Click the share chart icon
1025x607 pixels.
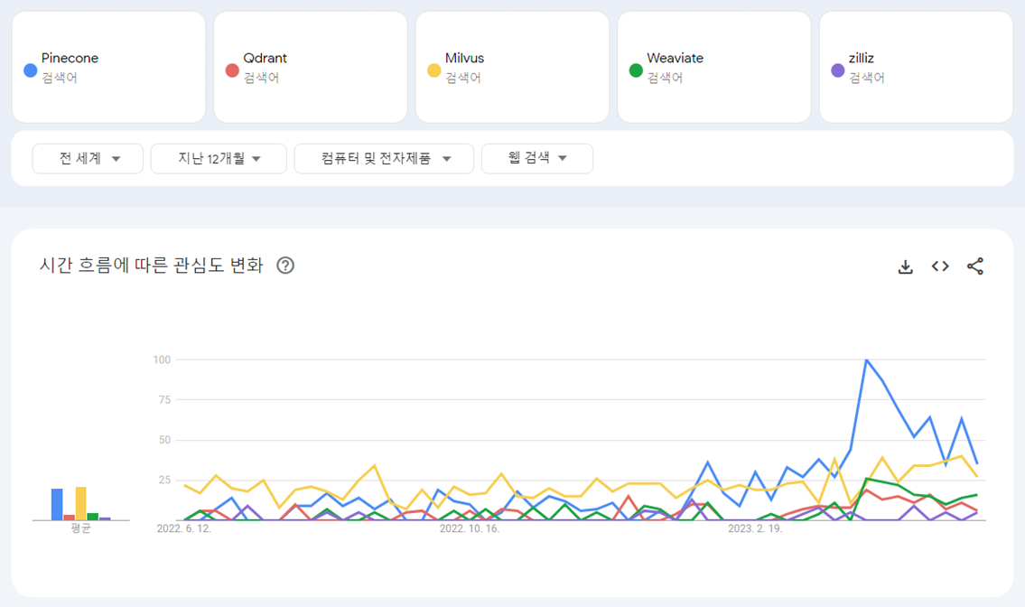[x=974, y=266]
